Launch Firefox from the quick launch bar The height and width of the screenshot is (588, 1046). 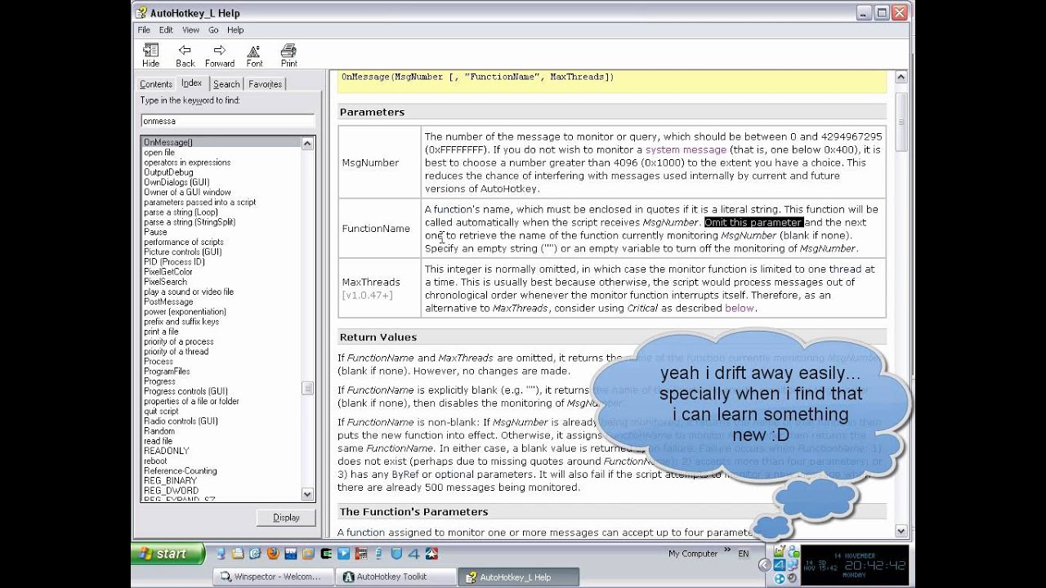tap(272, 553)
